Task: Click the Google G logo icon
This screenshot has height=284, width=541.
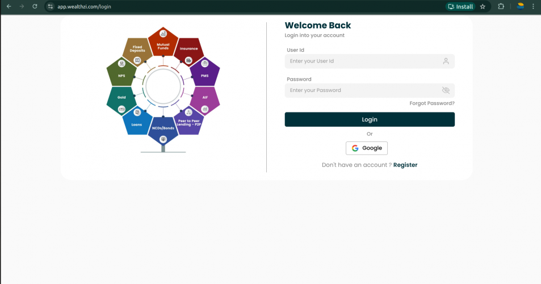Action: pos(355,148)
